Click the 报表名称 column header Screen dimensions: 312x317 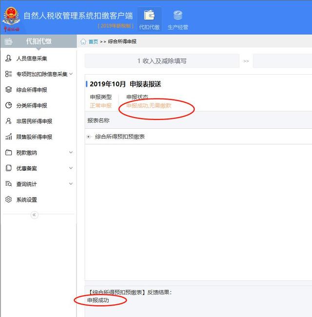tap(98, 120)
